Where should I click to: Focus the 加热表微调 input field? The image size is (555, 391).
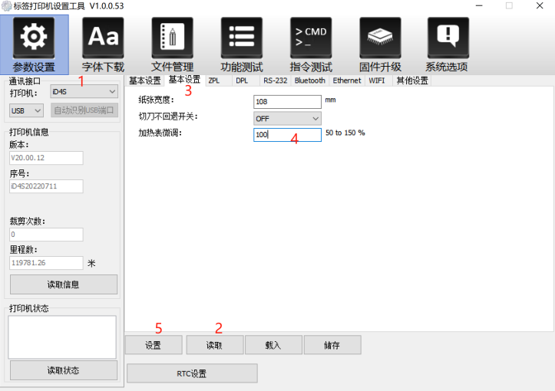[x=287, y=135]
